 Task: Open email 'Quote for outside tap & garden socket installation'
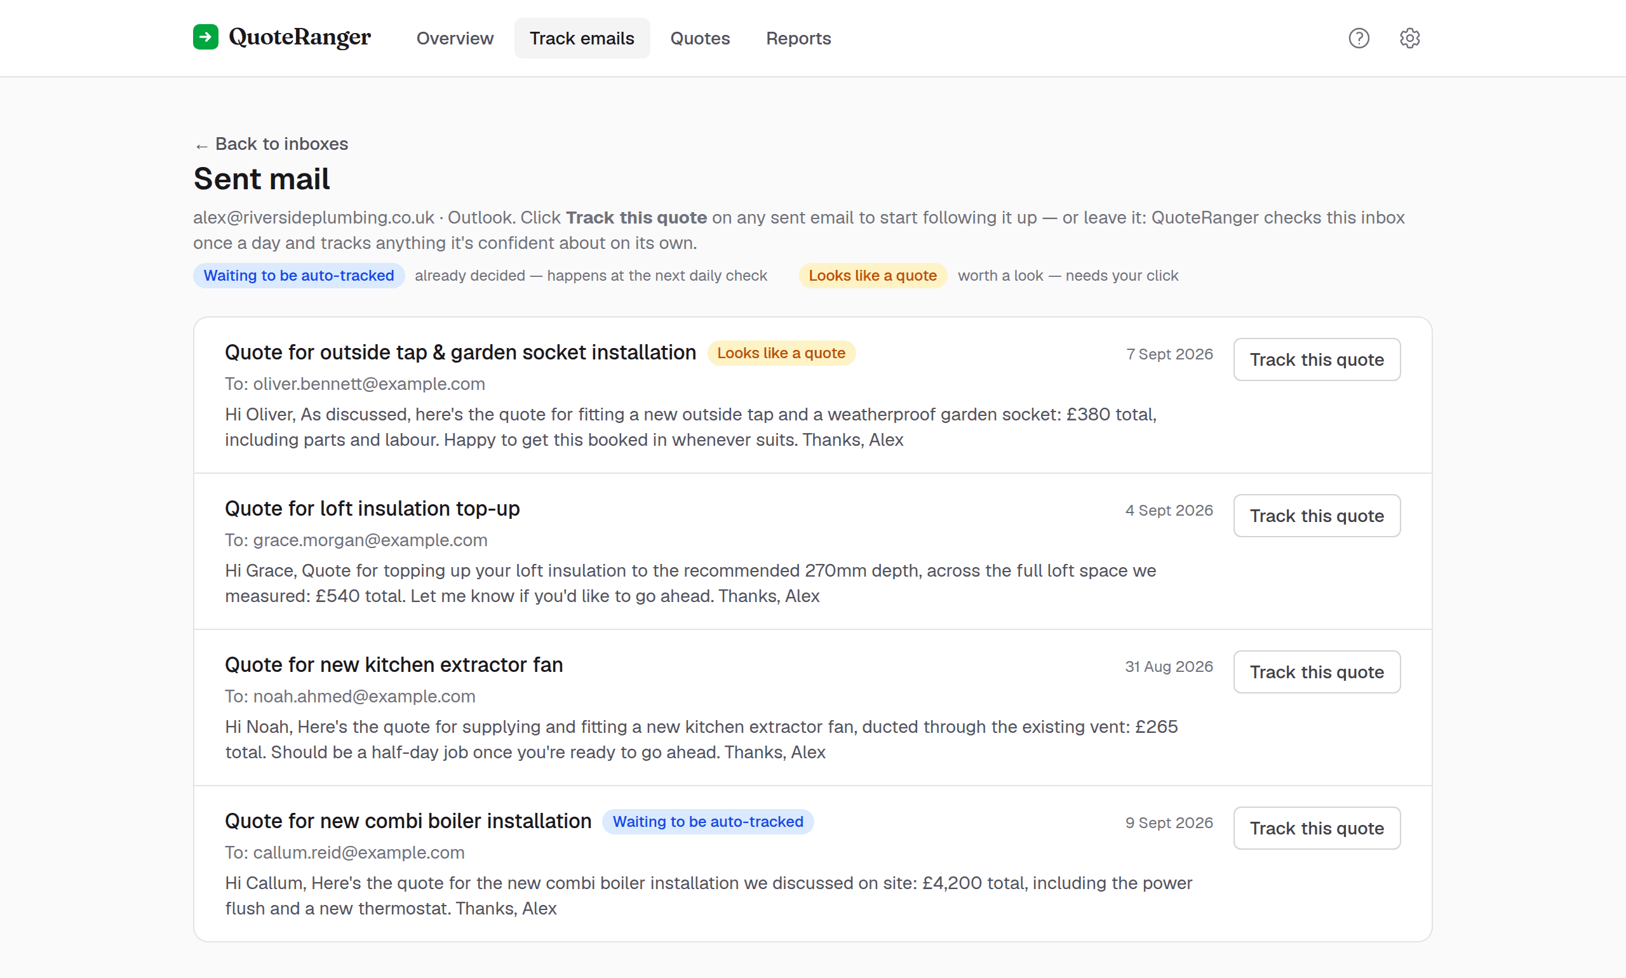460,352
